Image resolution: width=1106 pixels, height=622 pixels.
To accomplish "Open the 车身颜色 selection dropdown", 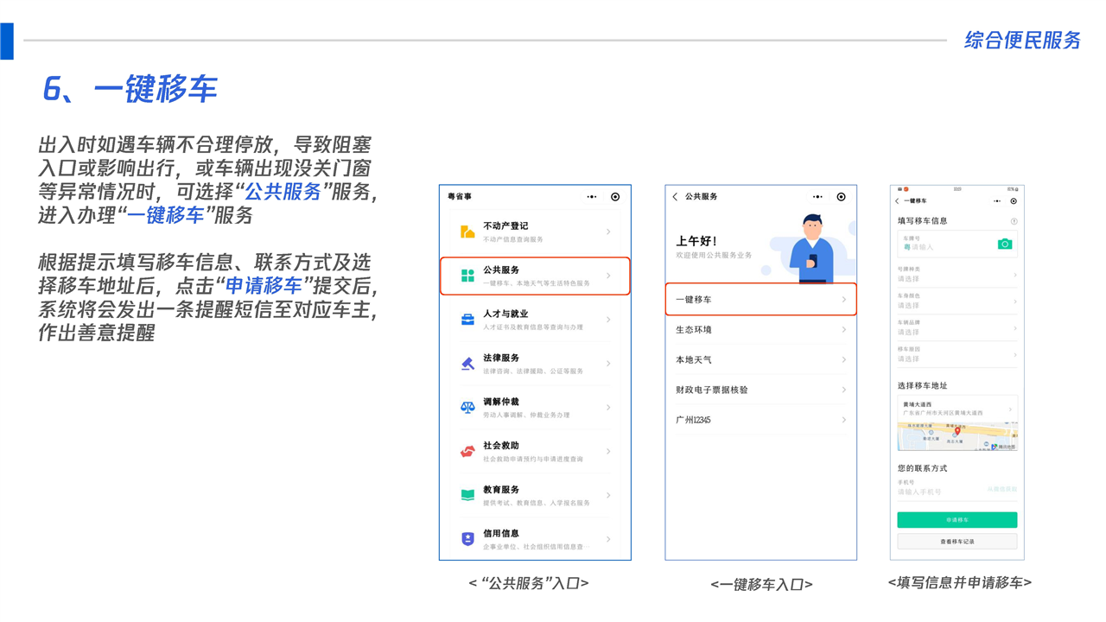I will pyautogui.click(x=957, y=301).
